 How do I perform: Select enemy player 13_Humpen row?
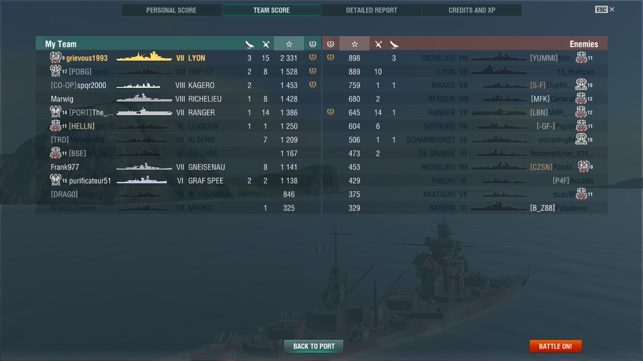[x=465, y=71]
